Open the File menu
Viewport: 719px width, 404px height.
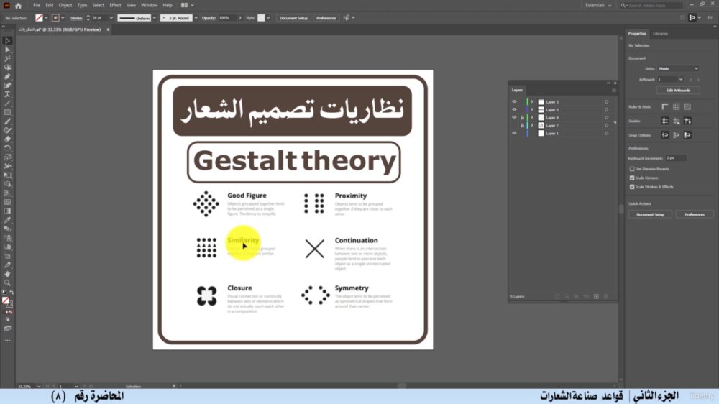[x=36, y=6]
